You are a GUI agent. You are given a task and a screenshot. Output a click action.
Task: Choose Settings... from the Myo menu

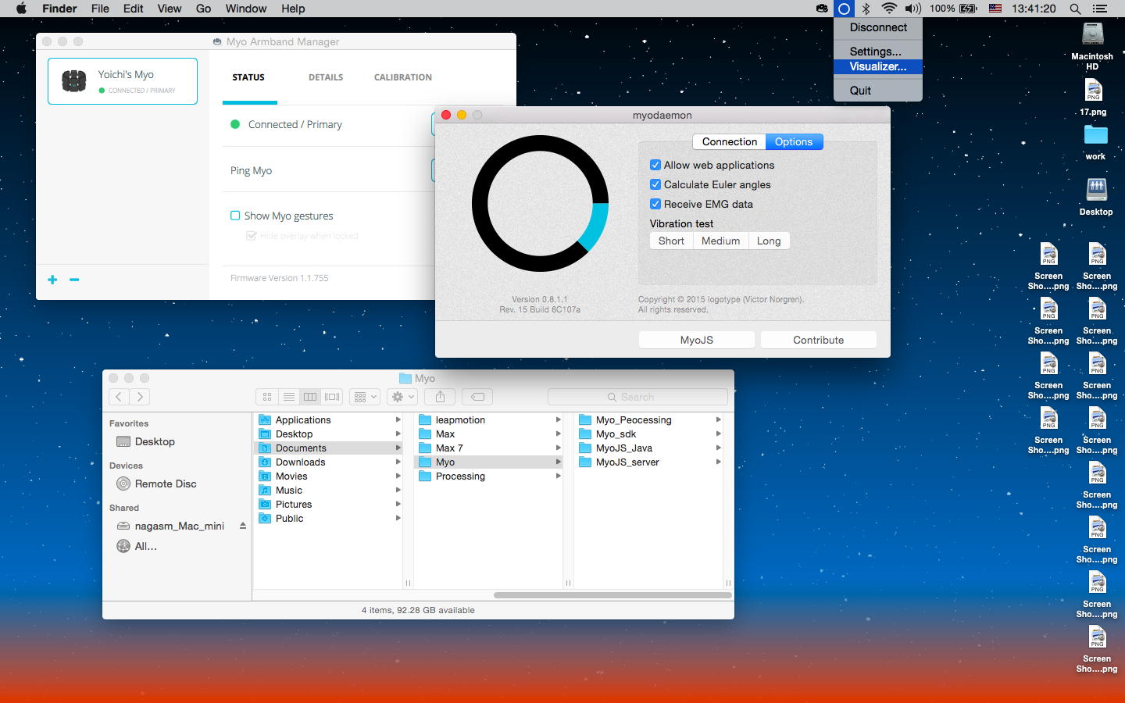[878, 52]
